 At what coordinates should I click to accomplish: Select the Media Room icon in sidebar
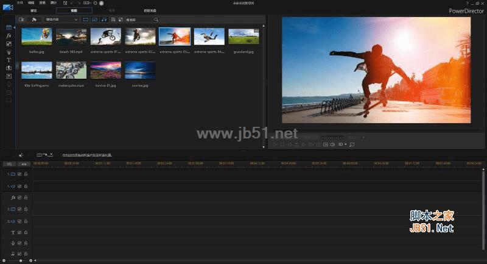pos(9,27)
